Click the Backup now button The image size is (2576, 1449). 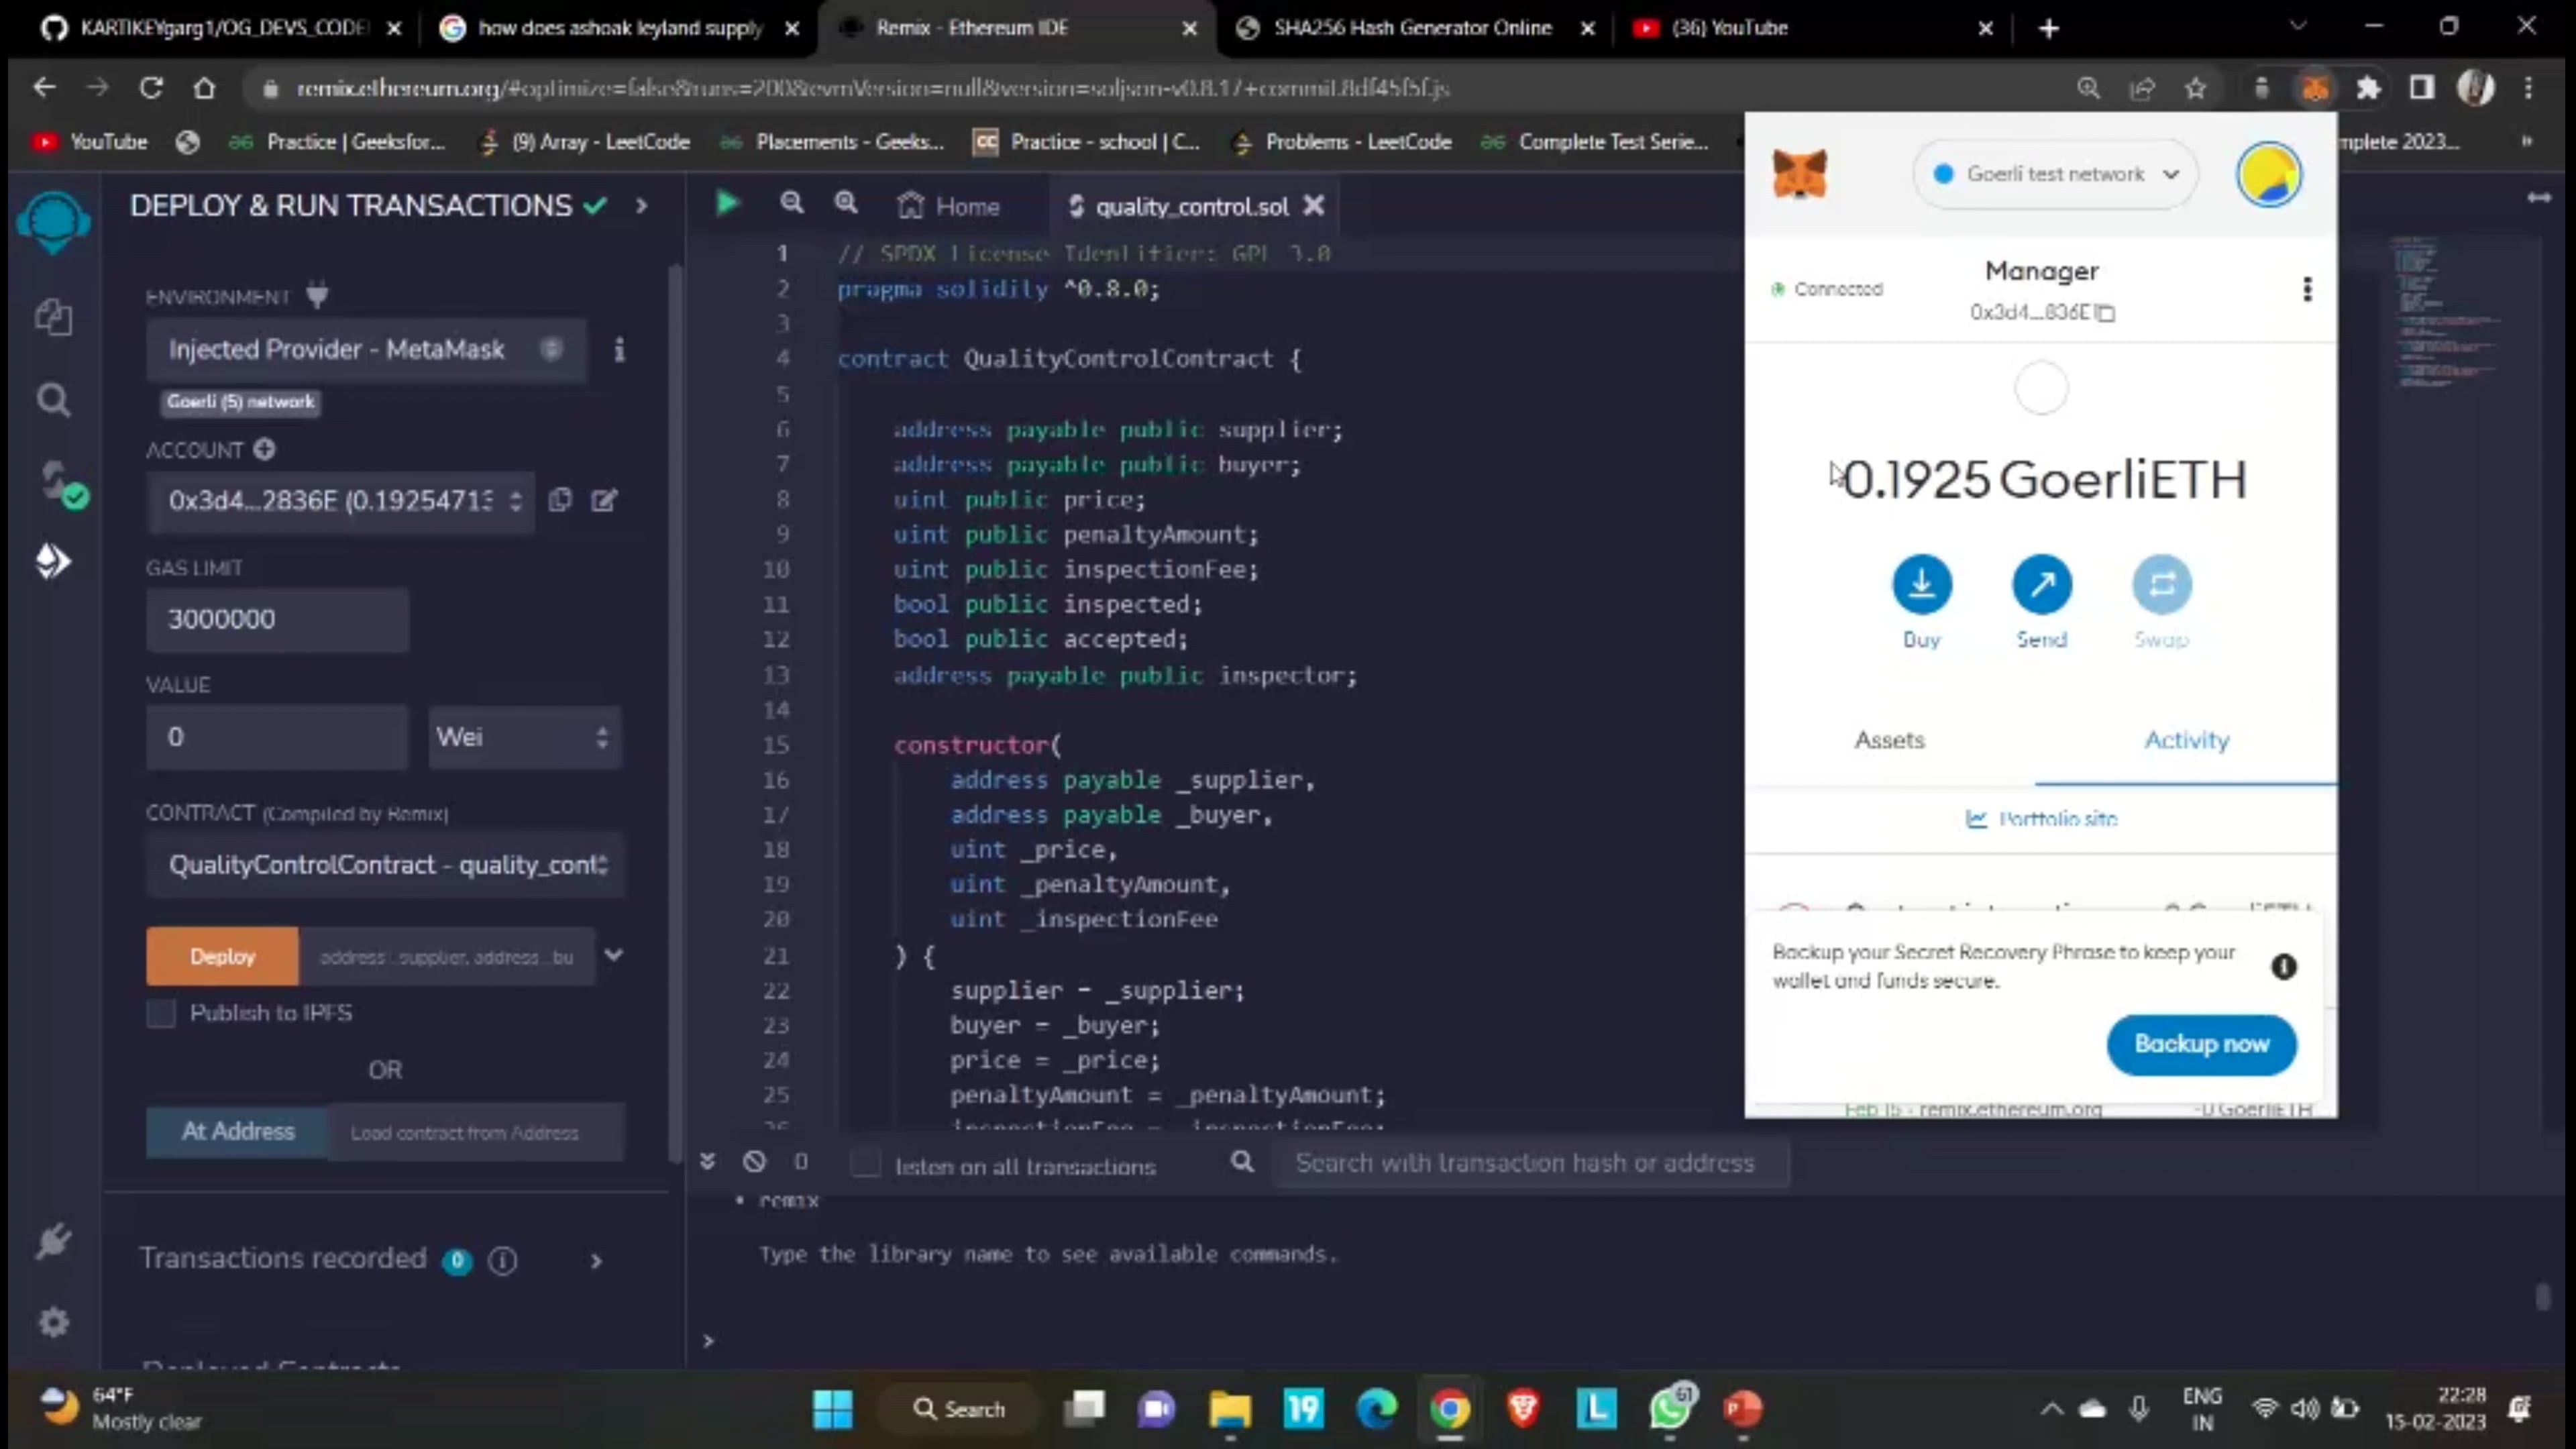coord(2201,1044)
